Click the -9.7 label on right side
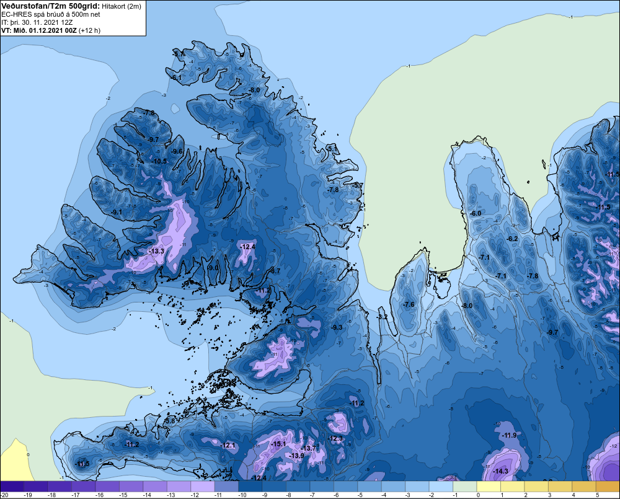The image size is (620, 499). pyautogui.click(x=552, y=332)
